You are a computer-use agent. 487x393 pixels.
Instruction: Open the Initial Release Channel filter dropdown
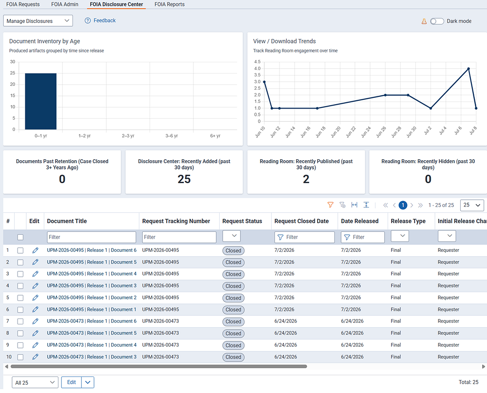click(447, 236)
